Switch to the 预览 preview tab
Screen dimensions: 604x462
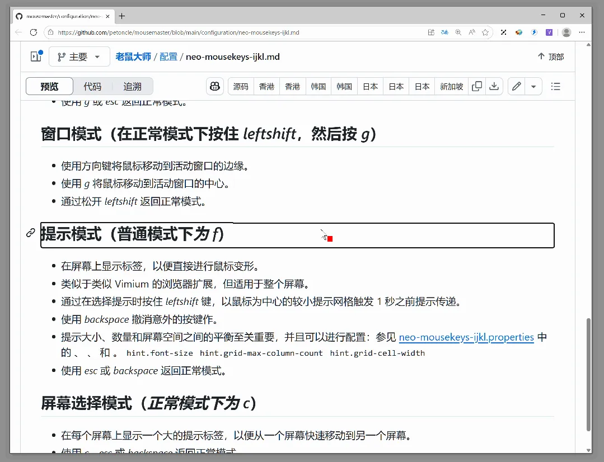(49, 86)
